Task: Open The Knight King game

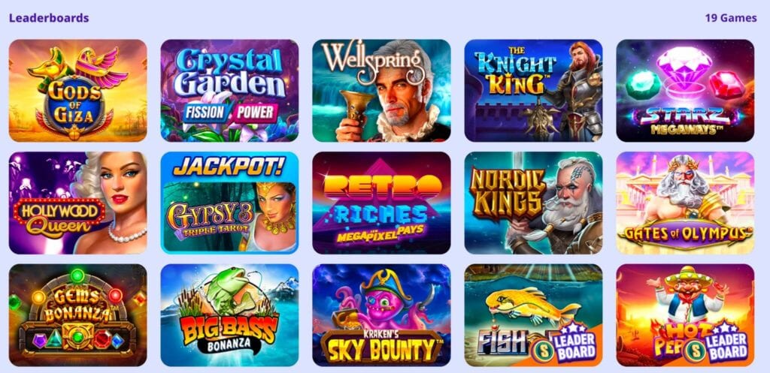Action: [x=533, y=91]
